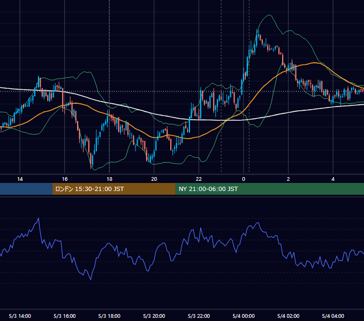
Task: Click the 5/4 02:00 date label
Action: click(x=289, y=316)
